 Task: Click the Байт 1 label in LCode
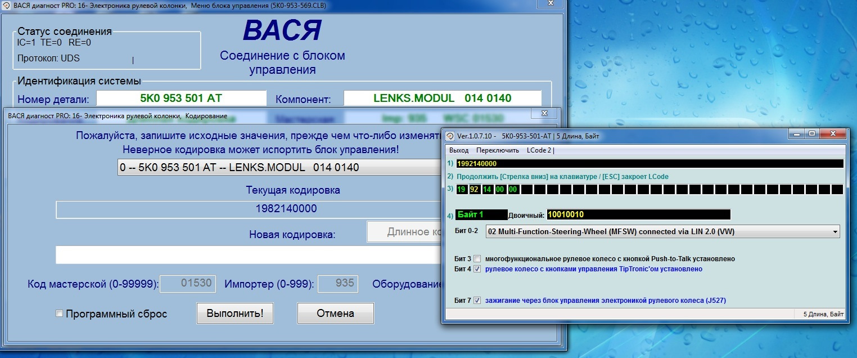click(481, 214)
